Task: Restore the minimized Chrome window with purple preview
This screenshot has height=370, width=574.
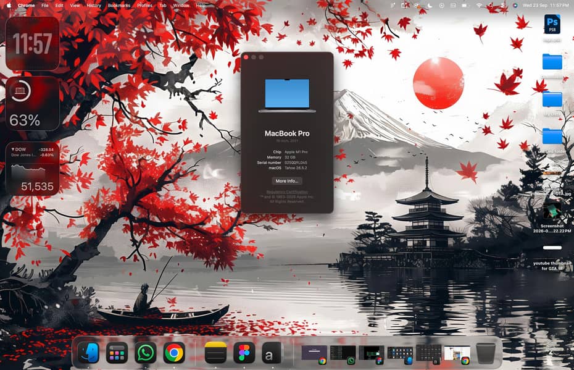Action: 314,354
